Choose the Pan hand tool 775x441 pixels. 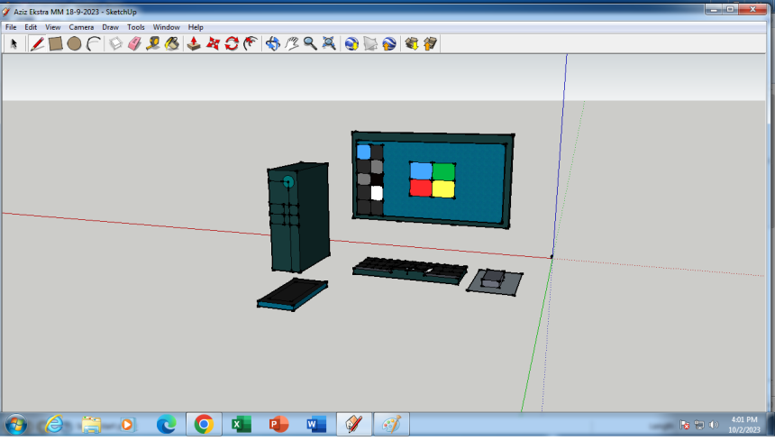point(292,43)
